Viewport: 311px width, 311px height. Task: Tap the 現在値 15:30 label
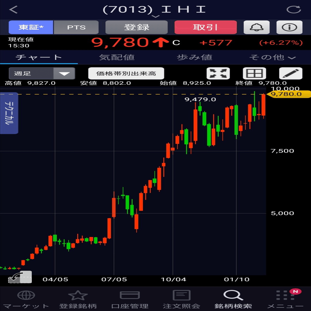coord(21,42)
